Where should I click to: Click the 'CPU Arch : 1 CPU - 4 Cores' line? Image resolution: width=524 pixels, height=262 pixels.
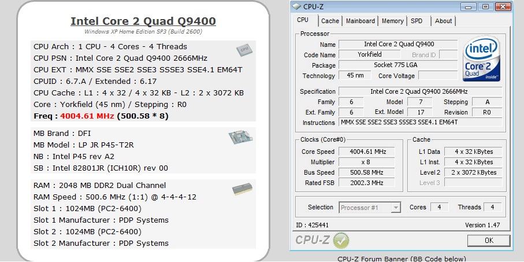click(x=110, y=46)
